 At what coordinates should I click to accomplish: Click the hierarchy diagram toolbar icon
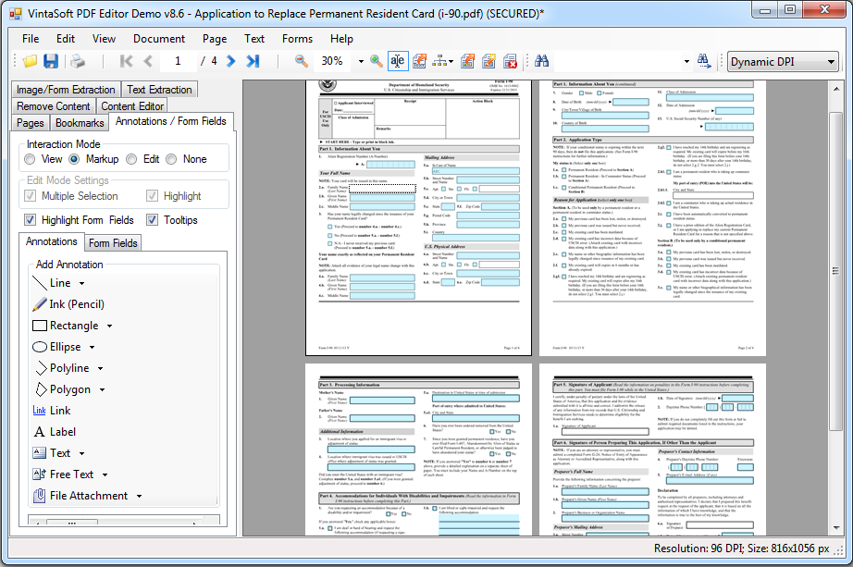(439, 61)
